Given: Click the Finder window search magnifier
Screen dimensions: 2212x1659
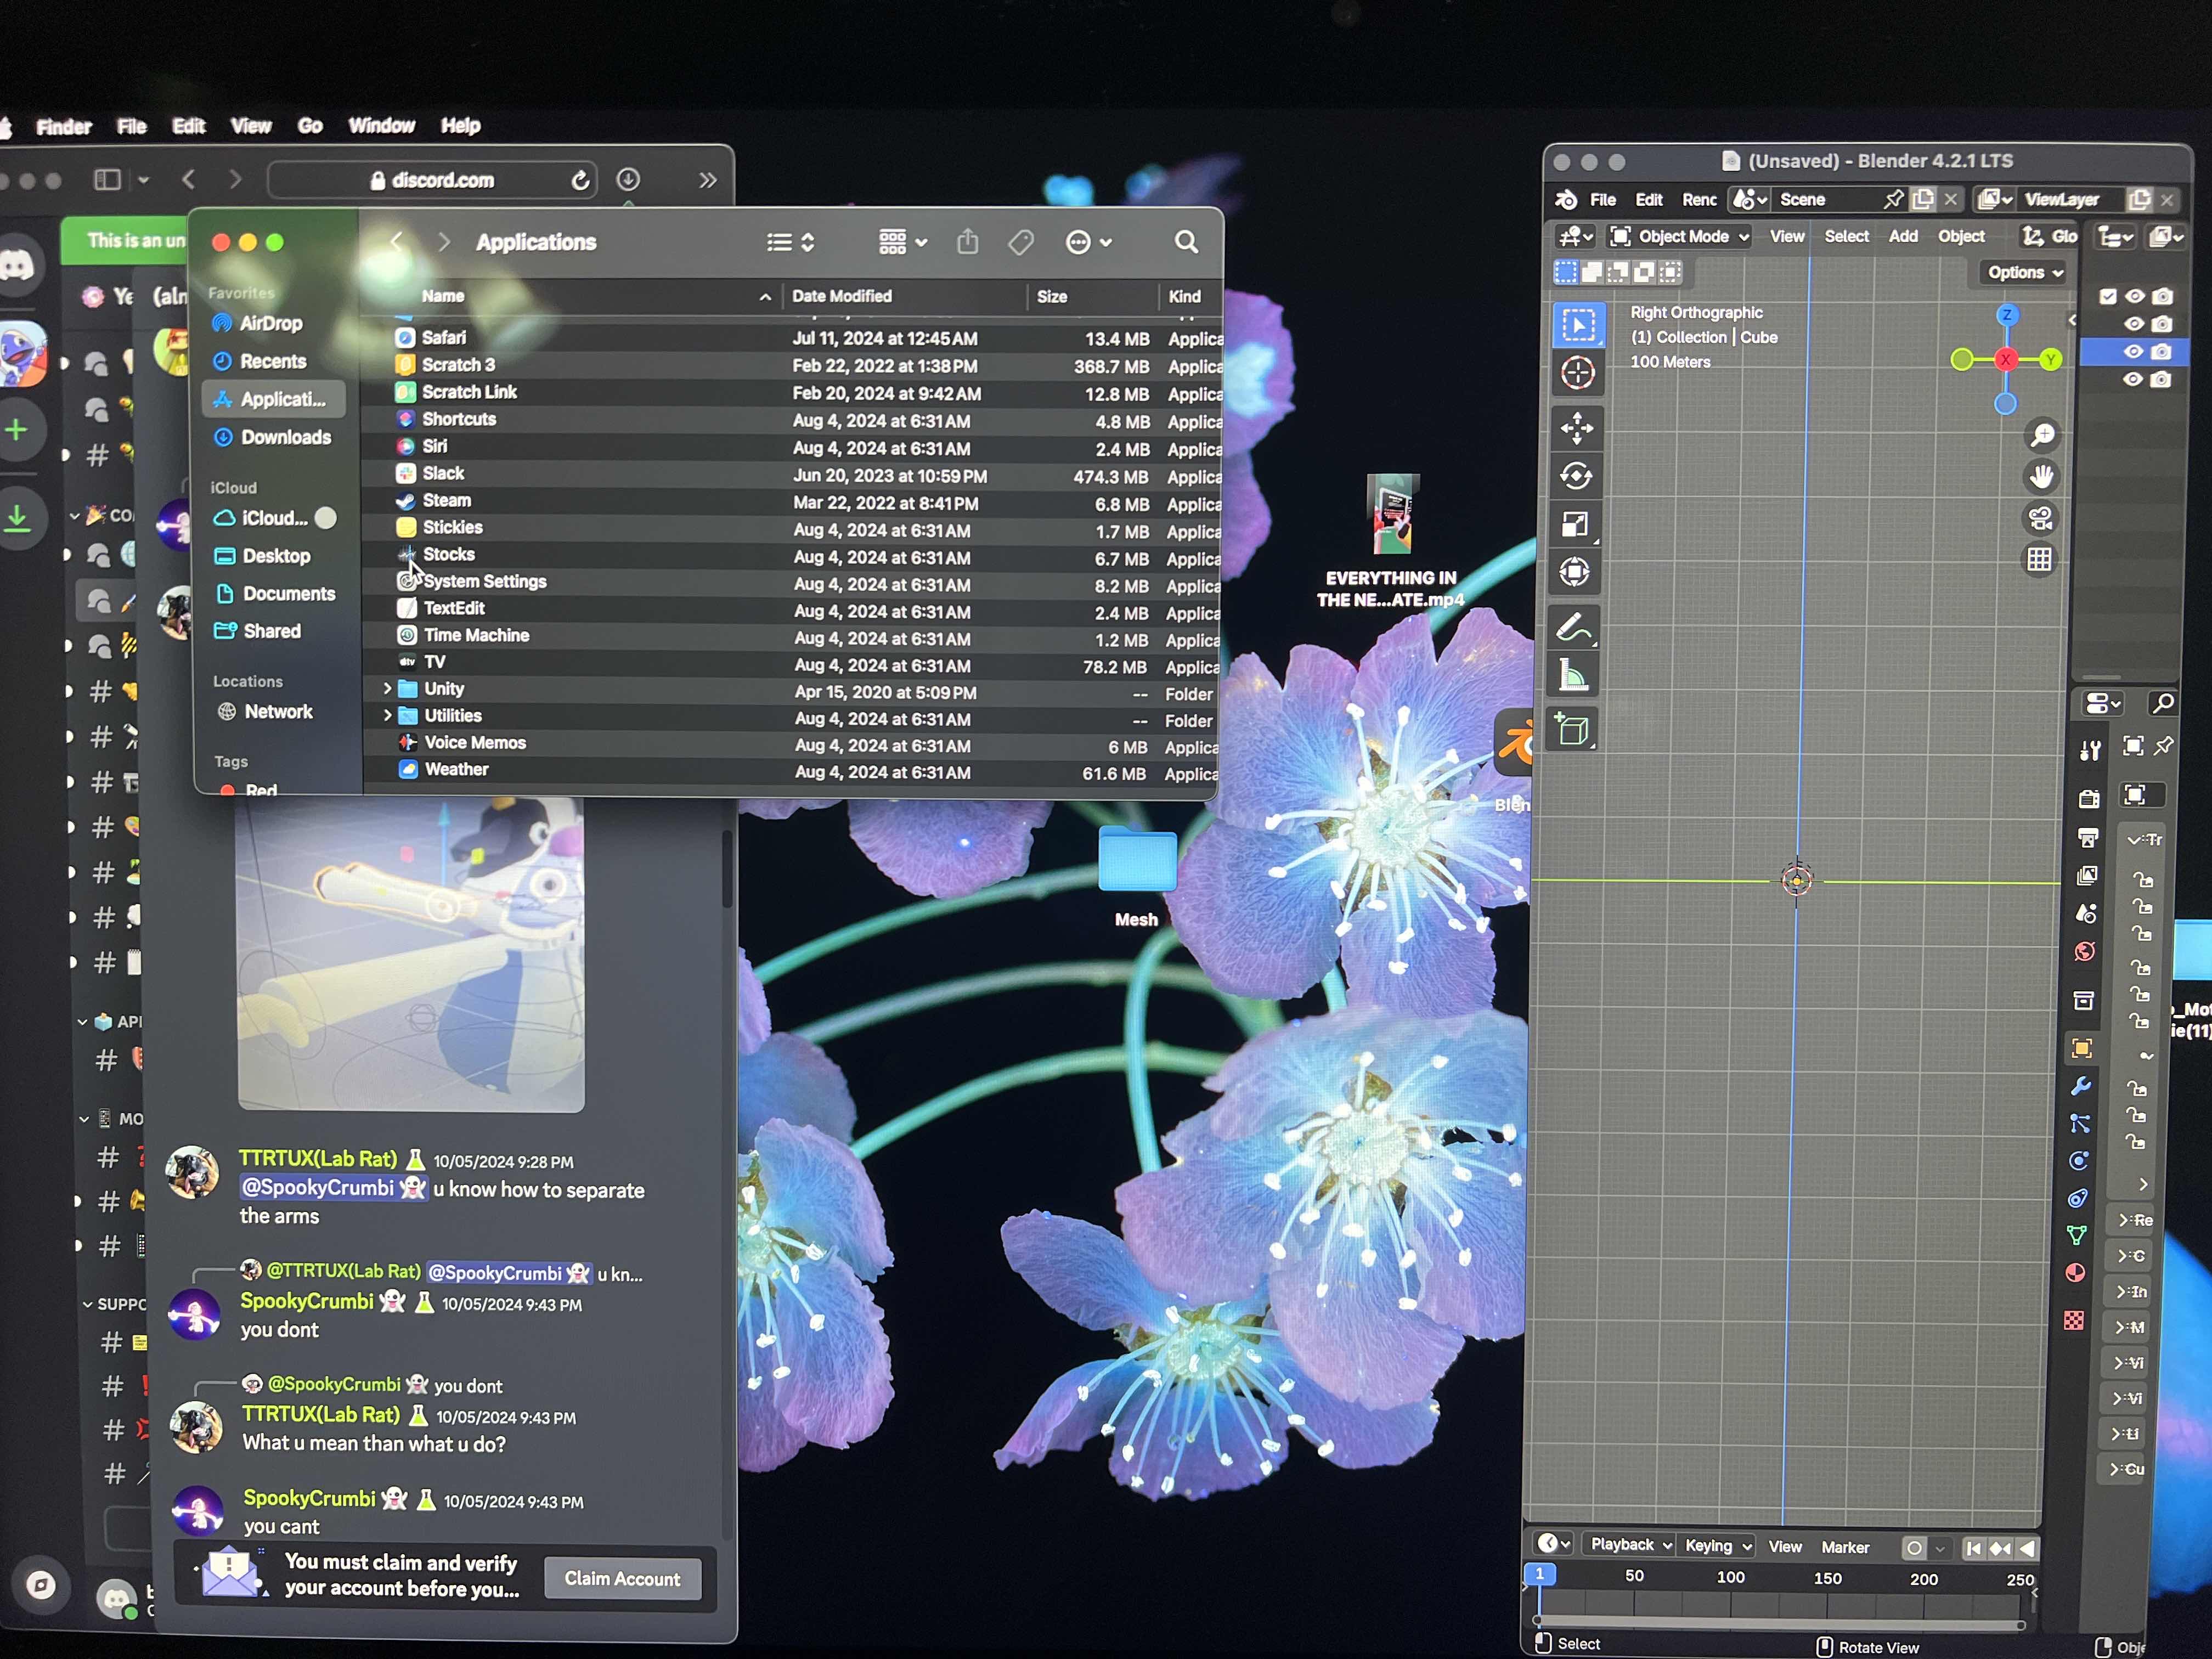Looking at the screenshot, I should pos(1186,242).
